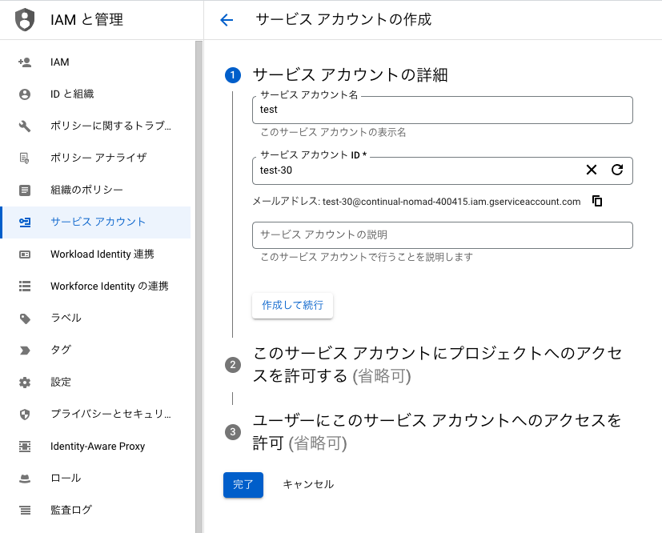662x533 pixels.
Task: Regenerate the service account ID
Action: pyautogui.click(x=617, y=170)
